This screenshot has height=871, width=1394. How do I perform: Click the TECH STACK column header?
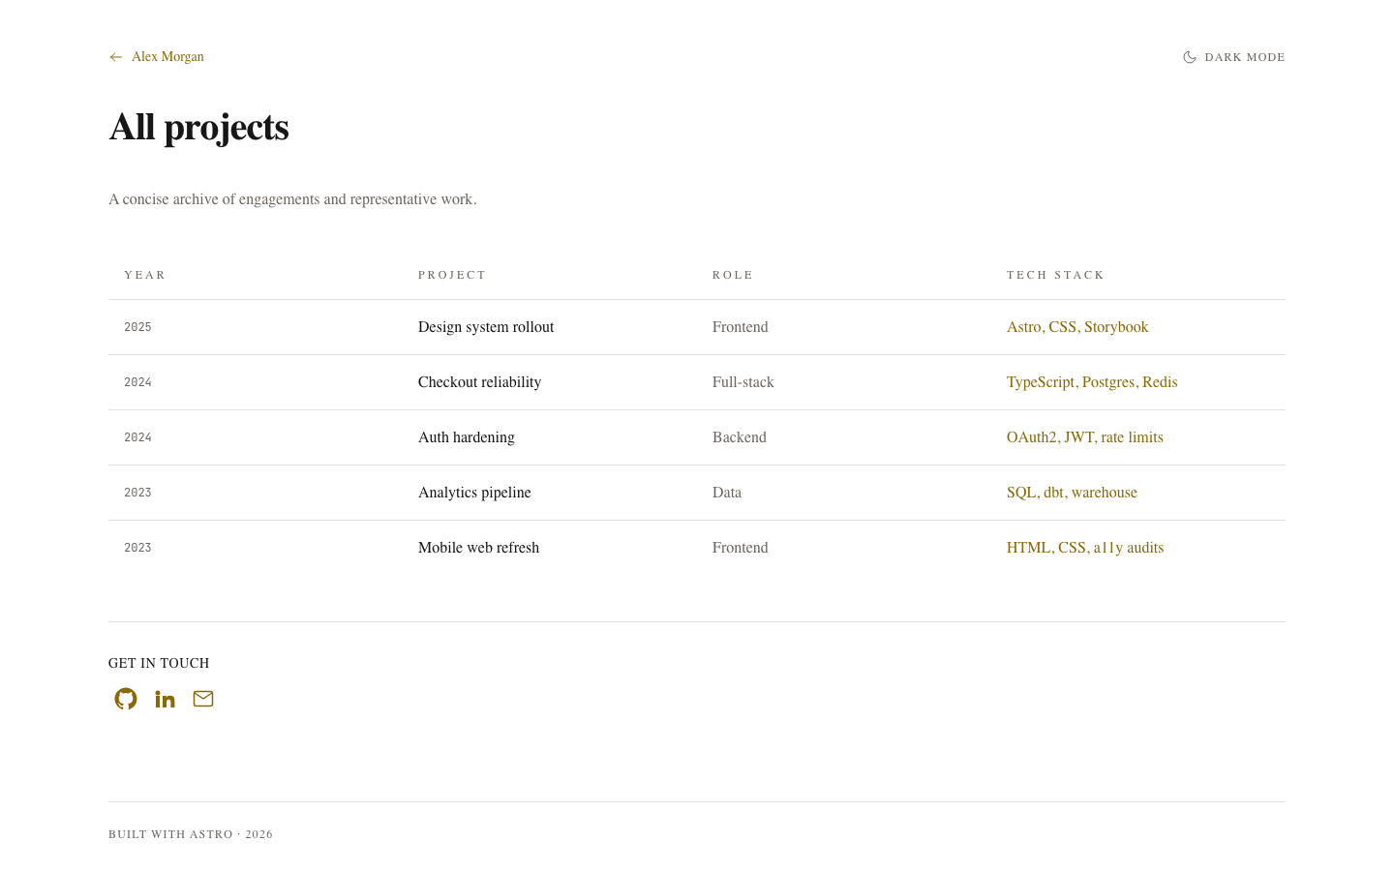tap(1055, 275)
